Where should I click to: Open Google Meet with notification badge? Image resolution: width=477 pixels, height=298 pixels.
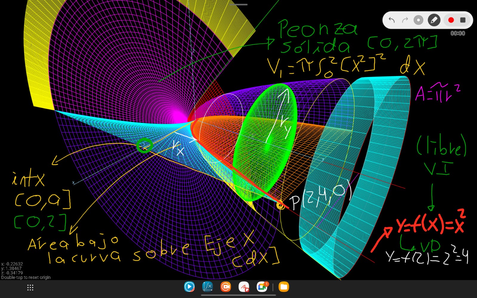pos(262,287)
